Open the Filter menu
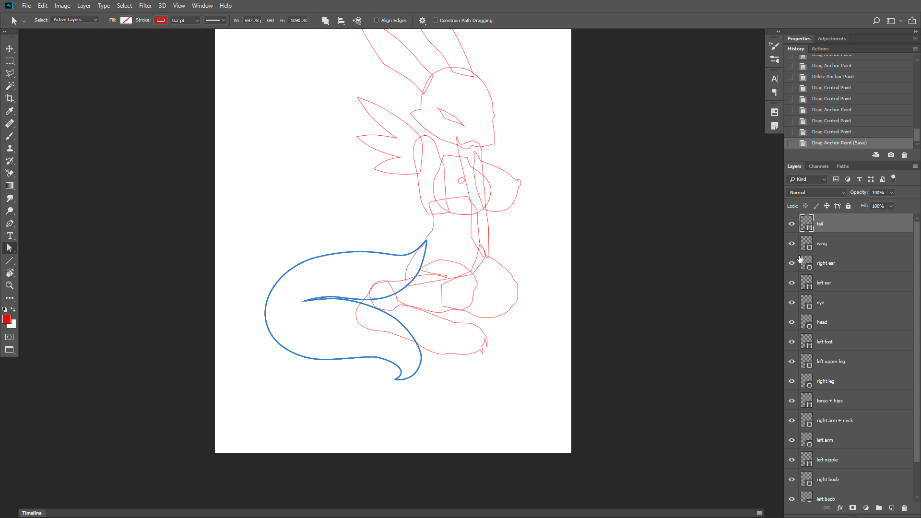Viewport: 921px width, 518px height. pos(145,6)
